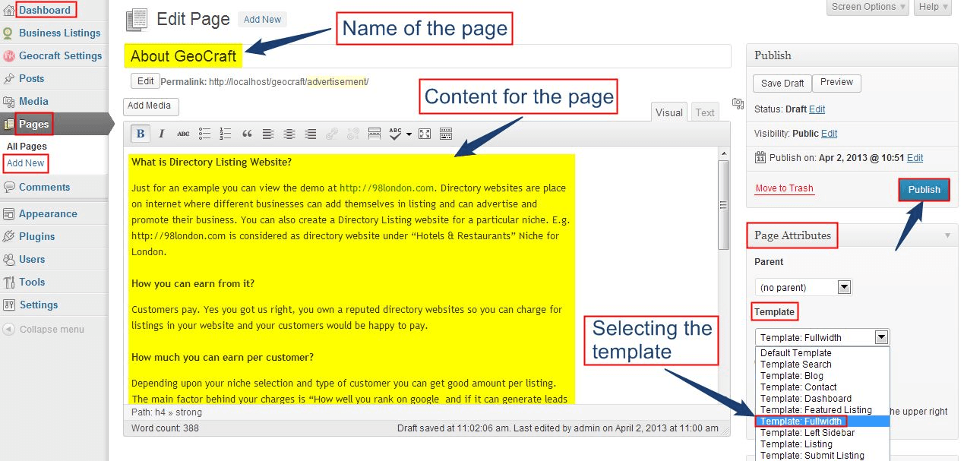964x461 pixels.
Task: Move the page to Trash
Action: coord(784,188)
